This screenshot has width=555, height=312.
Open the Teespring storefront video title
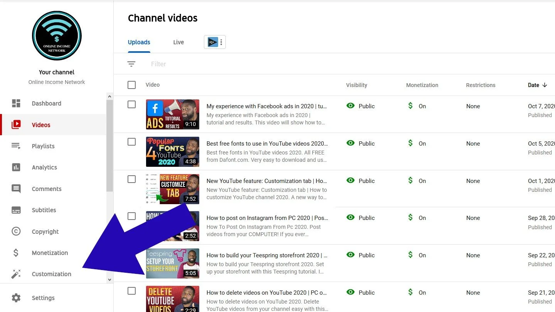[267, 255]
